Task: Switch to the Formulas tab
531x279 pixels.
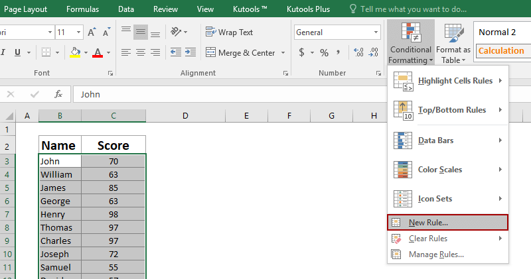Action: (83, 9)
